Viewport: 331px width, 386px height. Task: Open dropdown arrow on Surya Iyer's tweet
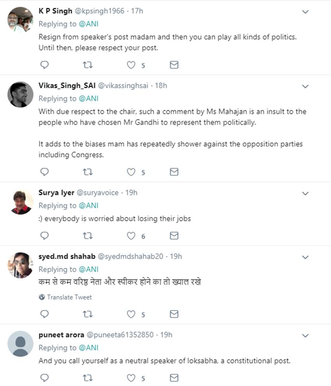(x=306, y=194)
